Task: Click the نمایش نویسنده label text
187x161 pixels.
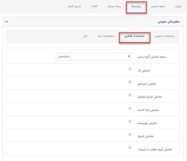Action: point(147,123)
